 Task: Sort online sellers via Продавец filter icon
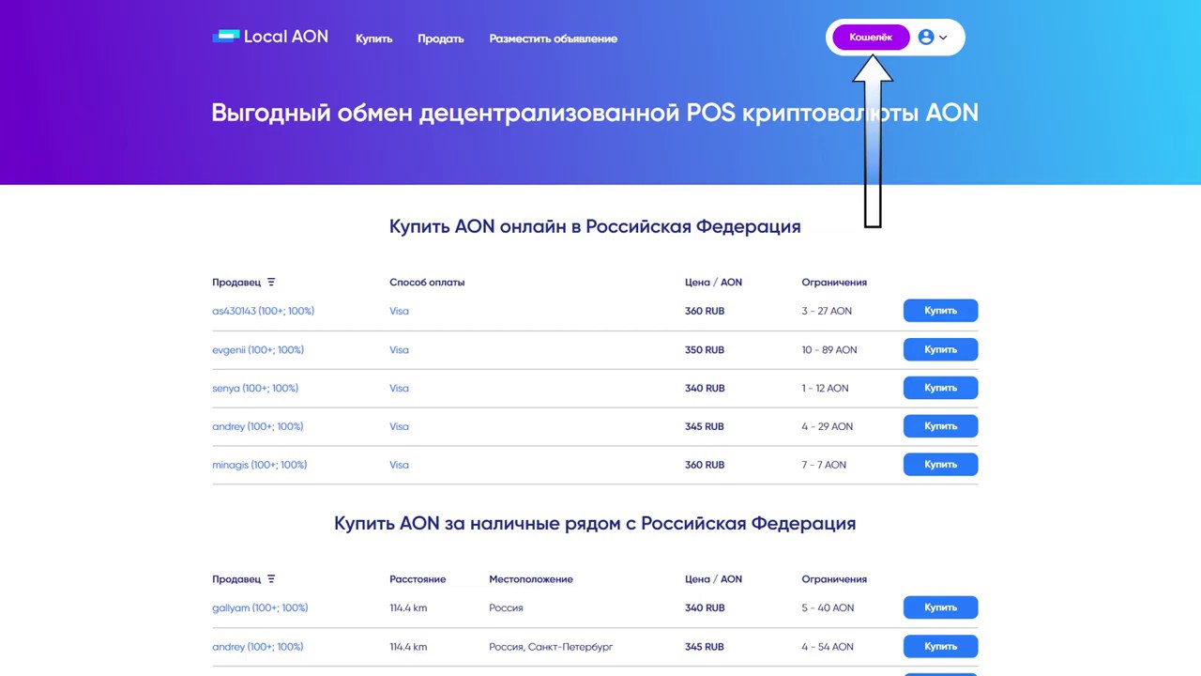pos(271,282)
